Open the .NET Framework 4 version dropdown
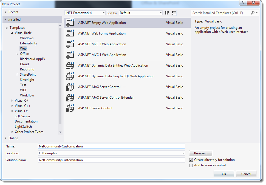Image resolution: width=266 pixels, height=185 pixels. point(85,13)
